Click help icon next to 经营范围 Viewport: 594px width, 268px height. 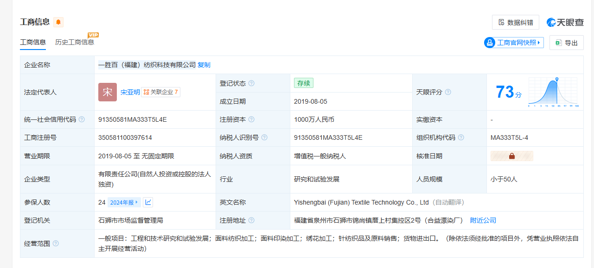point(56,243)
